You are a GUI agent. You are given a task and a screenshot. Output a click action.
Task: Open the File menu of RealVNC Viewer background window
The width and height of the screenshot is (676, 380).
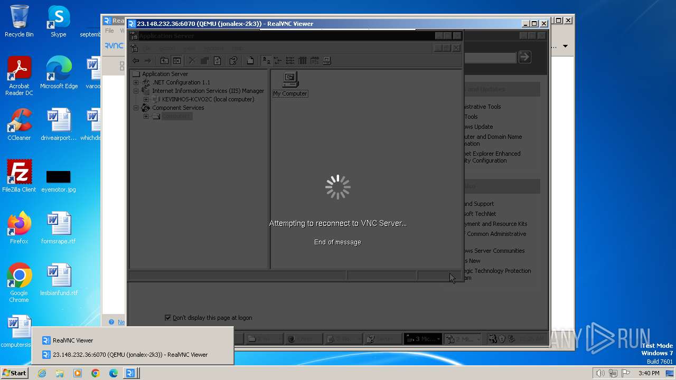pyautogui.click(x=109, y=31)
